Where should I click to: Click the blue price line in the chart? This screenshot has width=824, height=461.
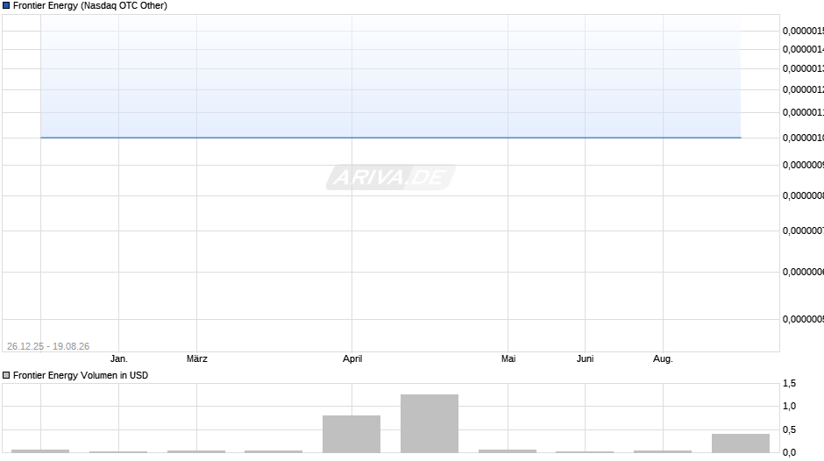pyautogui.click(x=390, y=138)
